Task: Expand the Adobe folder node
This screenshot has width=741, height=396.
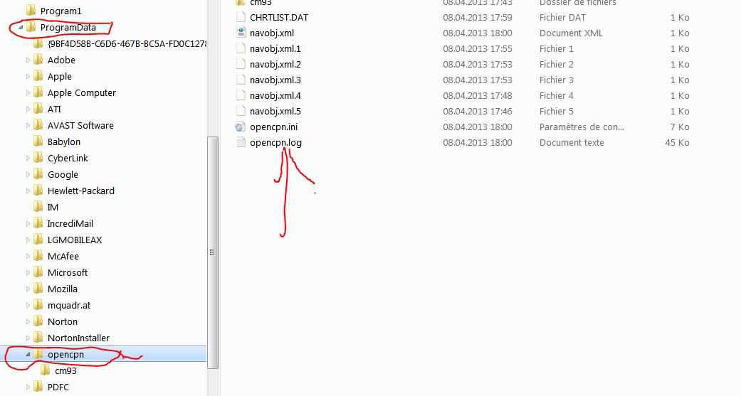Action: (28, 60)
